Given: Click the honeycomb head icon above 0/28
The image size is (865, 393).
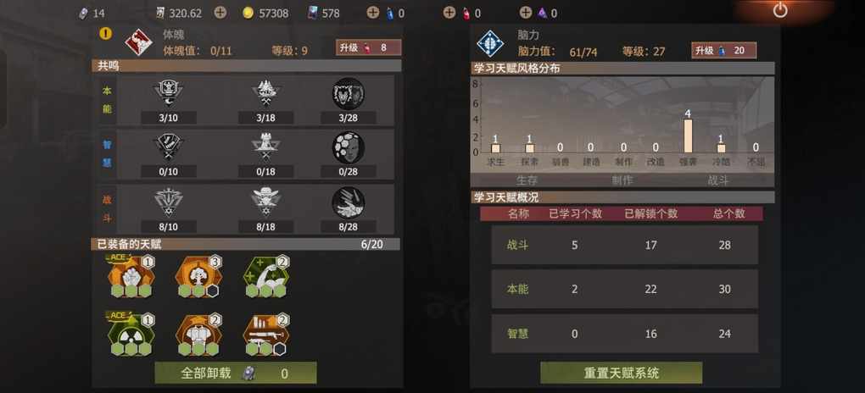Looking at the screenshot, I should point(348,147).
